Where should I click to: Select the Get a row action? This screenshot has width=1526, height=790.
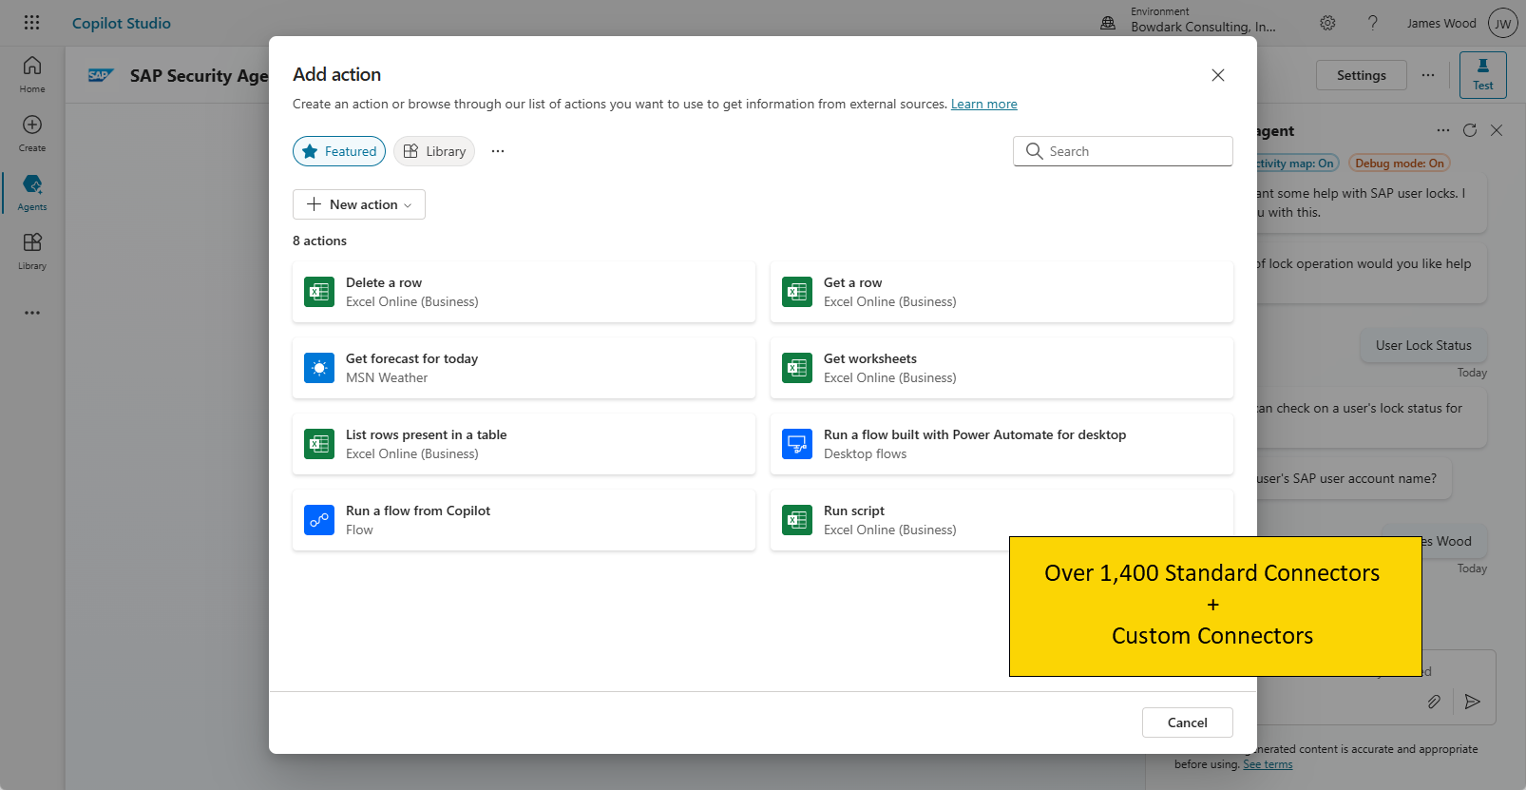1001,292
